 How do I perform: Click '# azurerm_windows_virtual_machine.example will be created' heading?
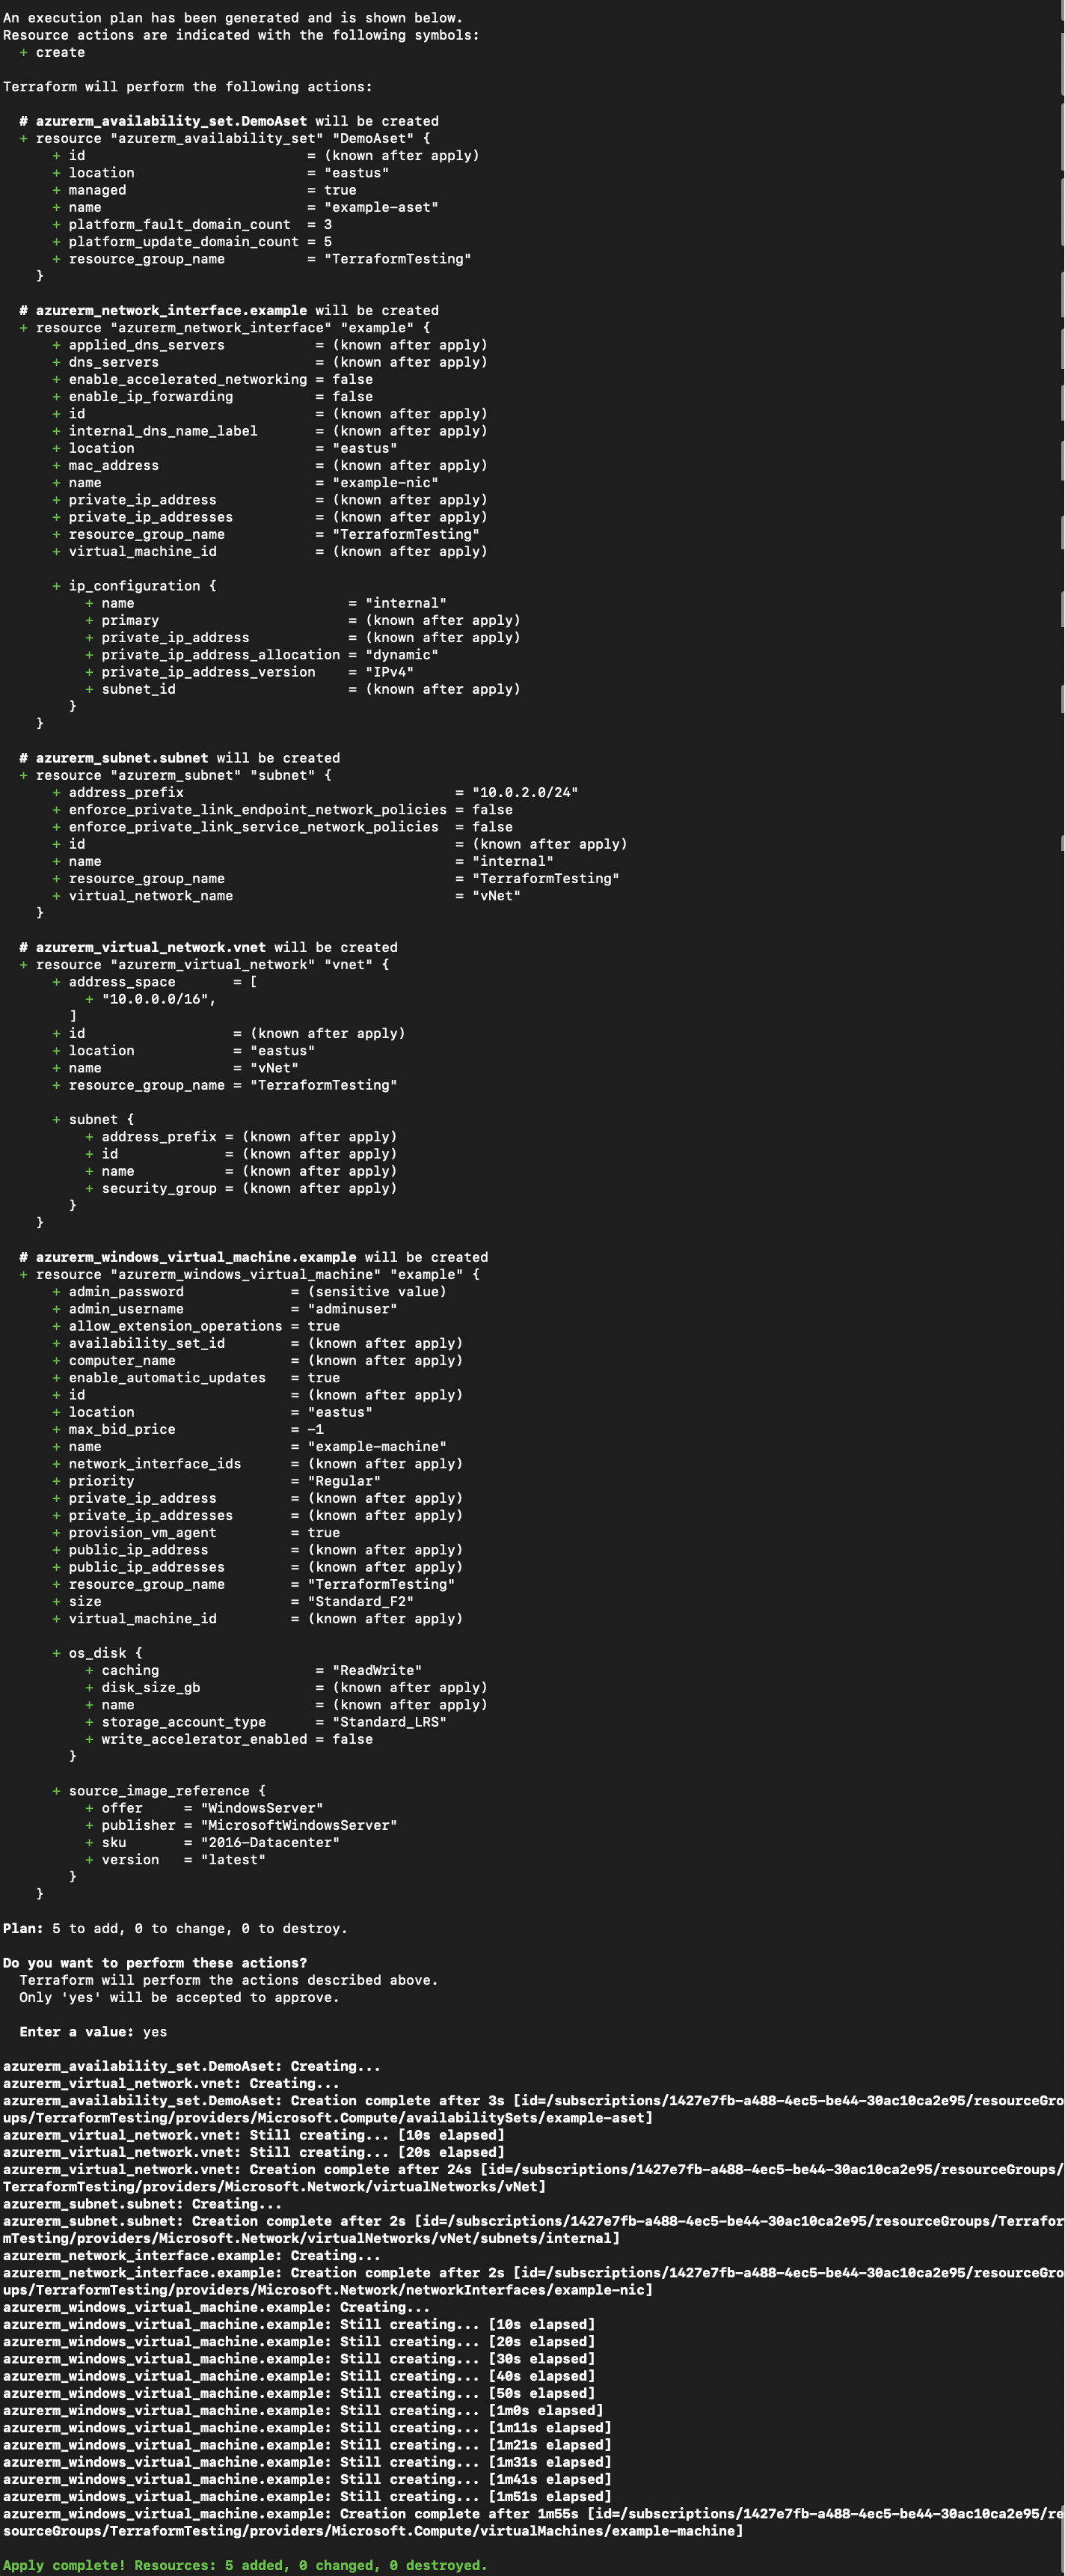[254, 1257]
